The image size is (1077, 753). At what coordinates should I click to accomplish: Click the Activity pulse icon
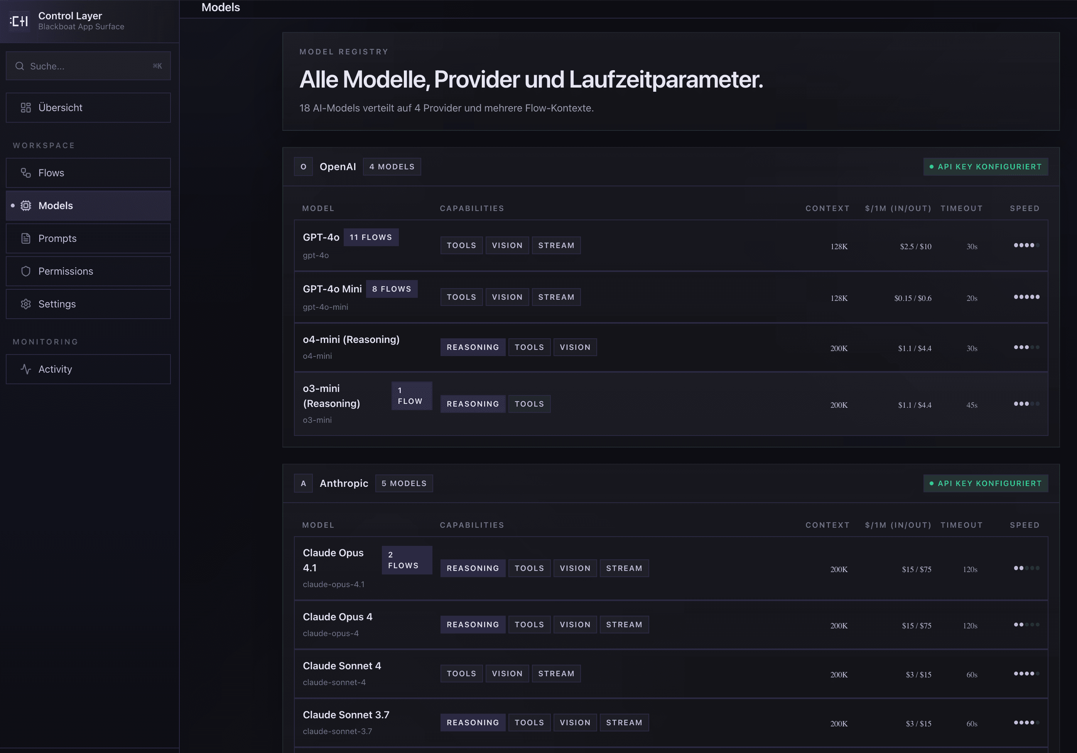tap(26, 369)
